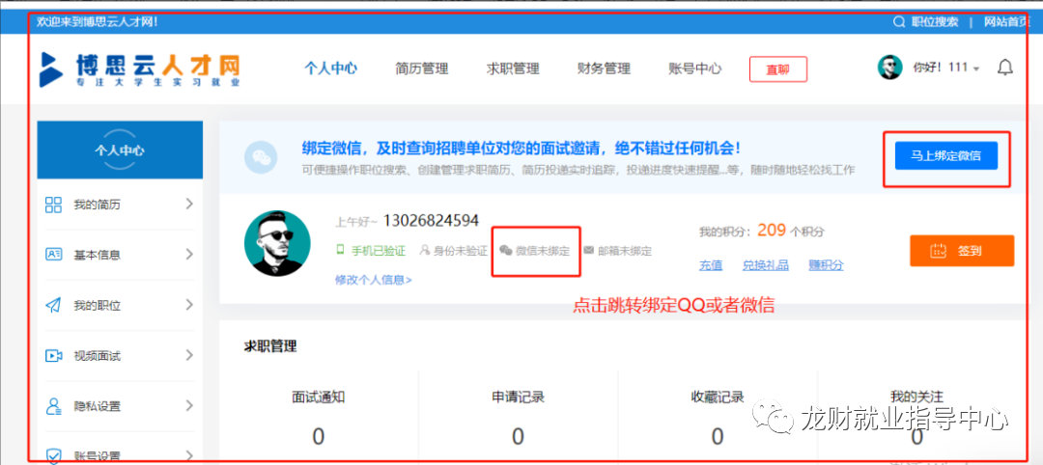
Task: Click the 视频面试 video icon
Action: [54, 356]
